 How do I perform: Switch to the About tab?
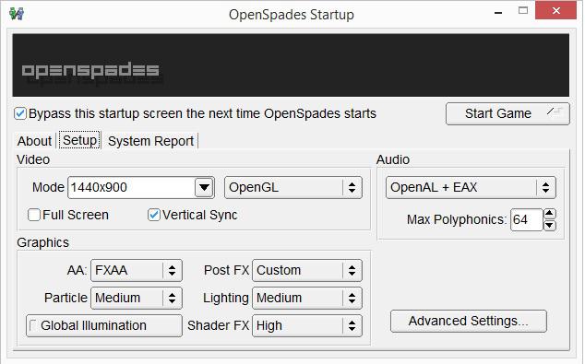(34, 141)
